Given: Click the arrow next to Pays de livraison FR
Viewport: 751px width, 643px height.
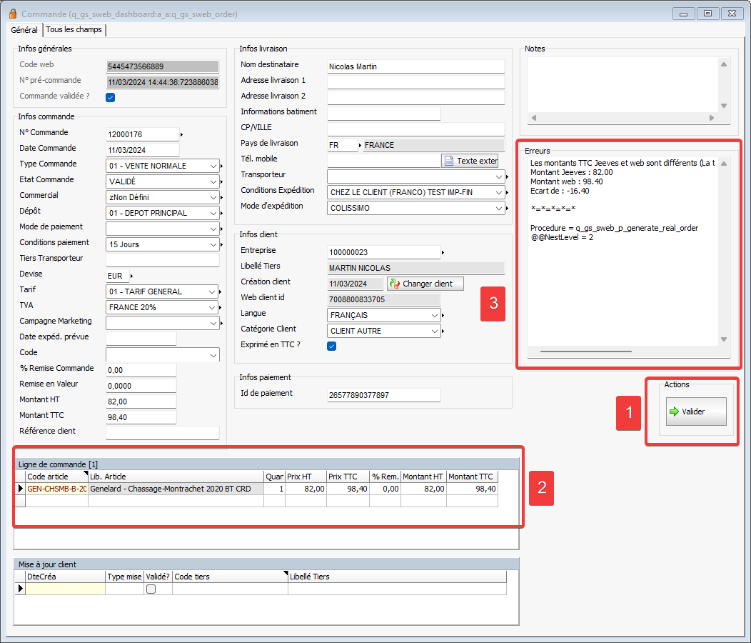Looking at the screenshot, I should point(359,145).
